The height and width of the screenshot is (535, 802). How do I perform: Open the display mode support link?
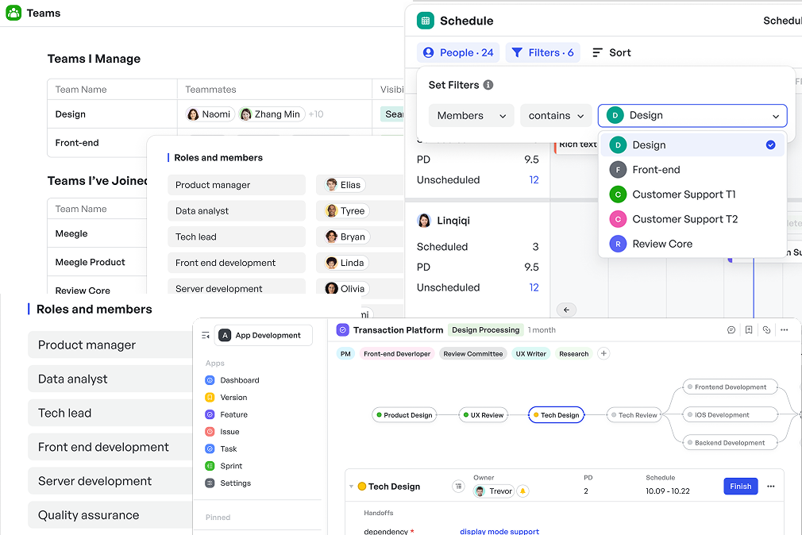point(499,531)
